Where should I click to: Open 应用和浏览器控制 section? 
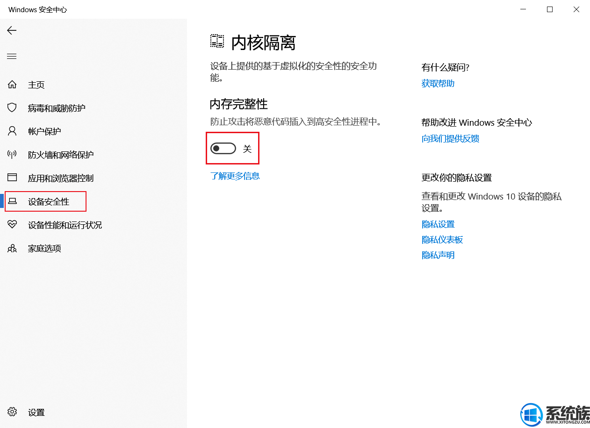click(61, 178)
